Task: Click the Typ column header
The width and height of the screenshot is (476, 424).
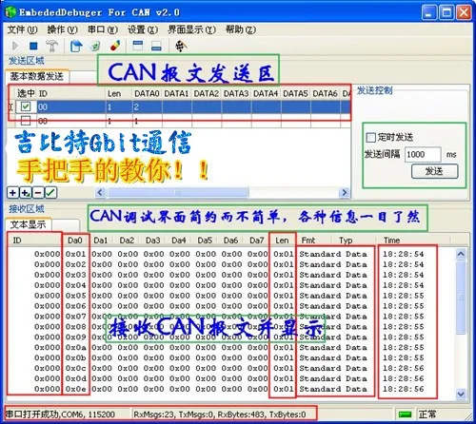Action: 353,241
